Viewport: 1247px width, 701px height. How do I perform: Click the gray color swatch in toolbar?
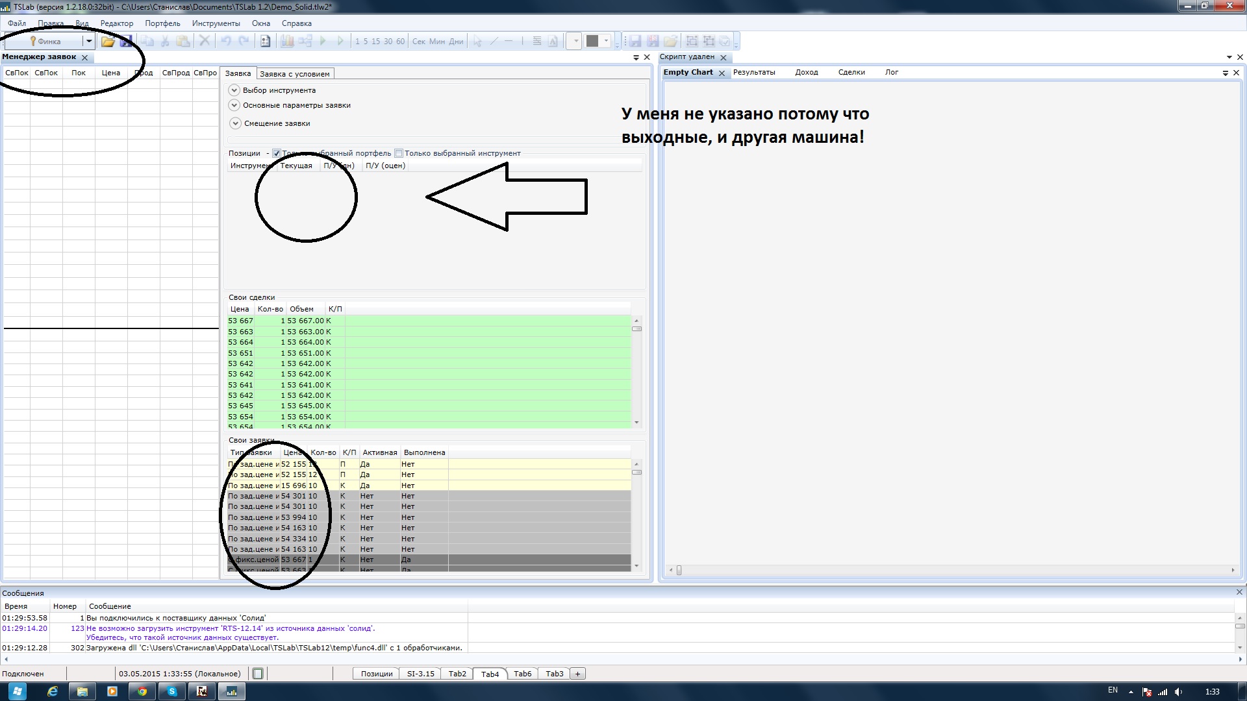pyautogui.click(x=592, y=42)
